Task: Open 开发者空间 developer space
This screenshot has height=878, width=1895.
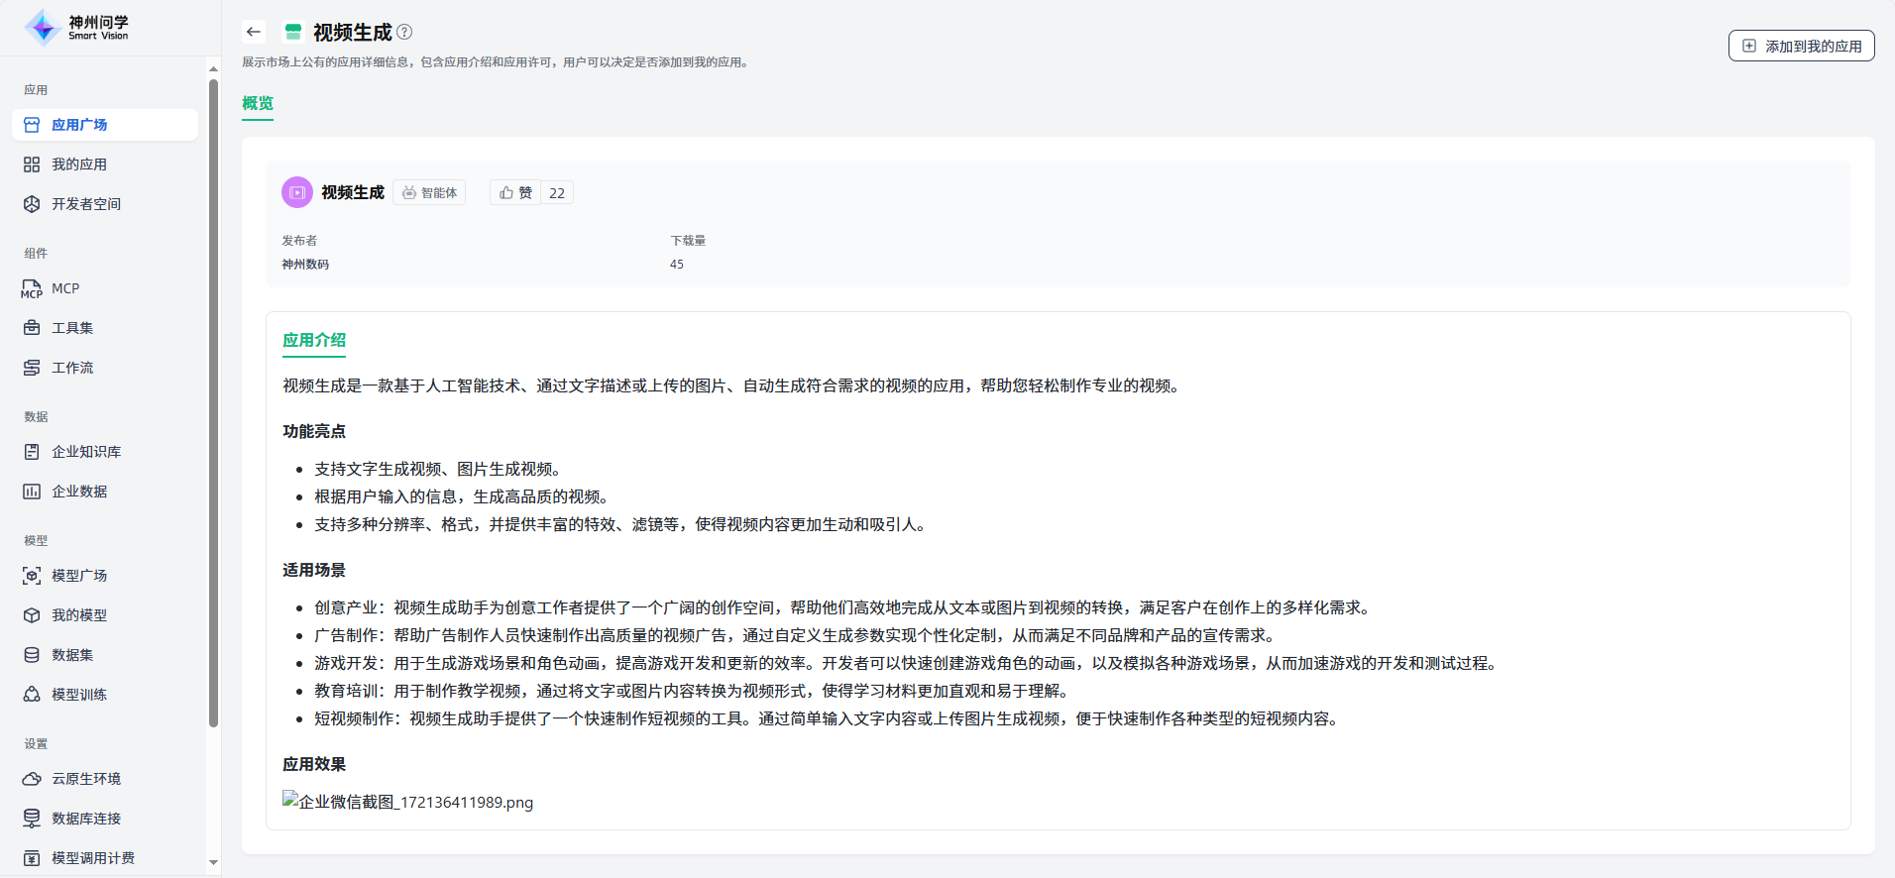Action: click(85, 204)
